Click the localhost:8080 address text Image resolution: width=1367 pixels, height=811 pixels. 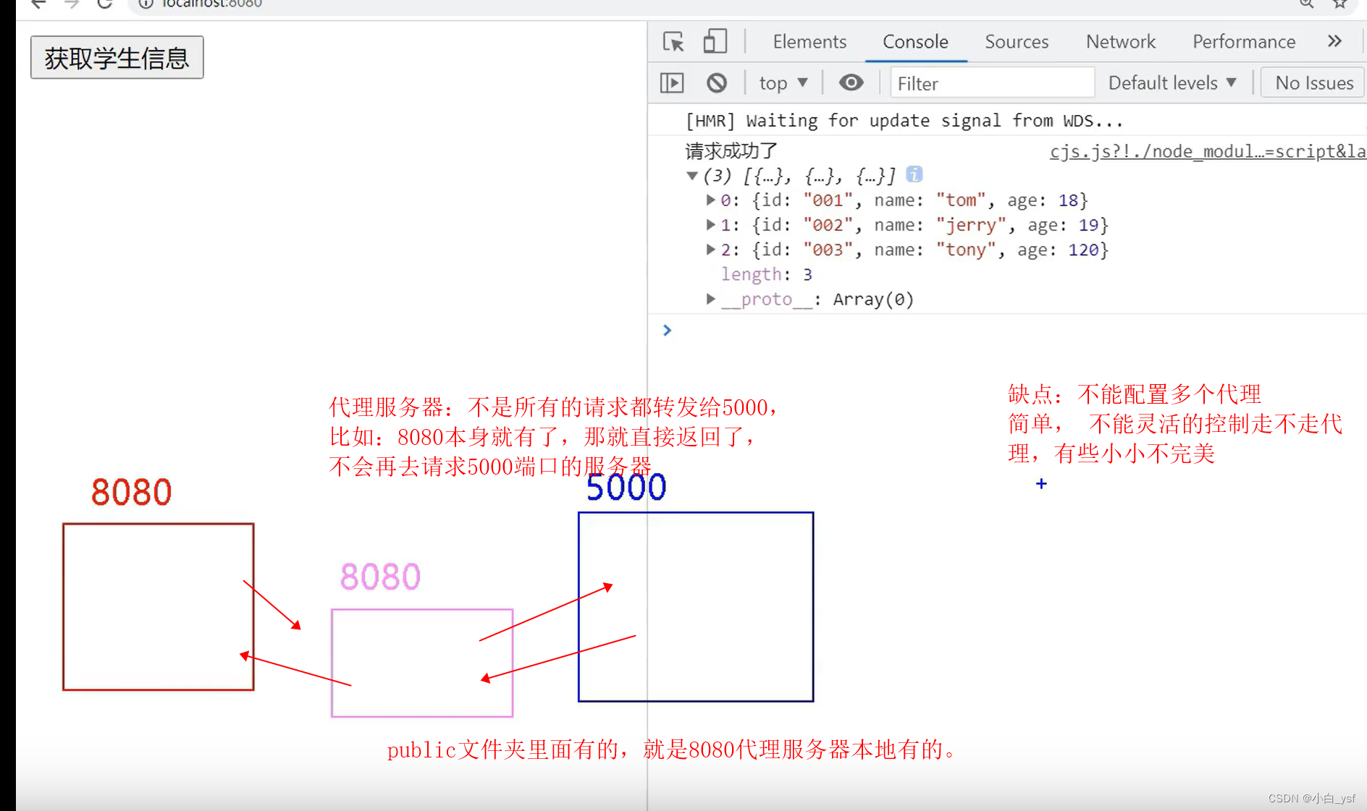[x=212, y=4]
